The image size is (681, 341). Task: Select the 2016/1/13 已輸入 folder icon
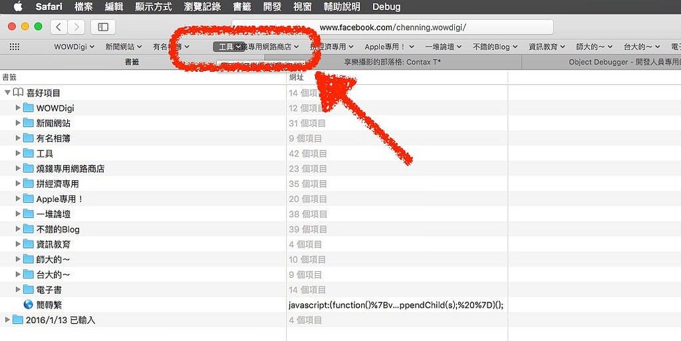coord(18,320)
